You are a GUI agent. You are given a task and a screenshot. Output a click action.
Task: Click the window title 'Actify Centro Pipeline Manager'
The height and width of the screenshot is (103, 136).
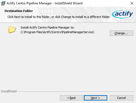click(x=29, y=3)
